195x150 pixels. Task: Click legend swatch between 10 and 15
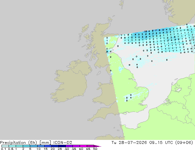click(x=41, y=146)
